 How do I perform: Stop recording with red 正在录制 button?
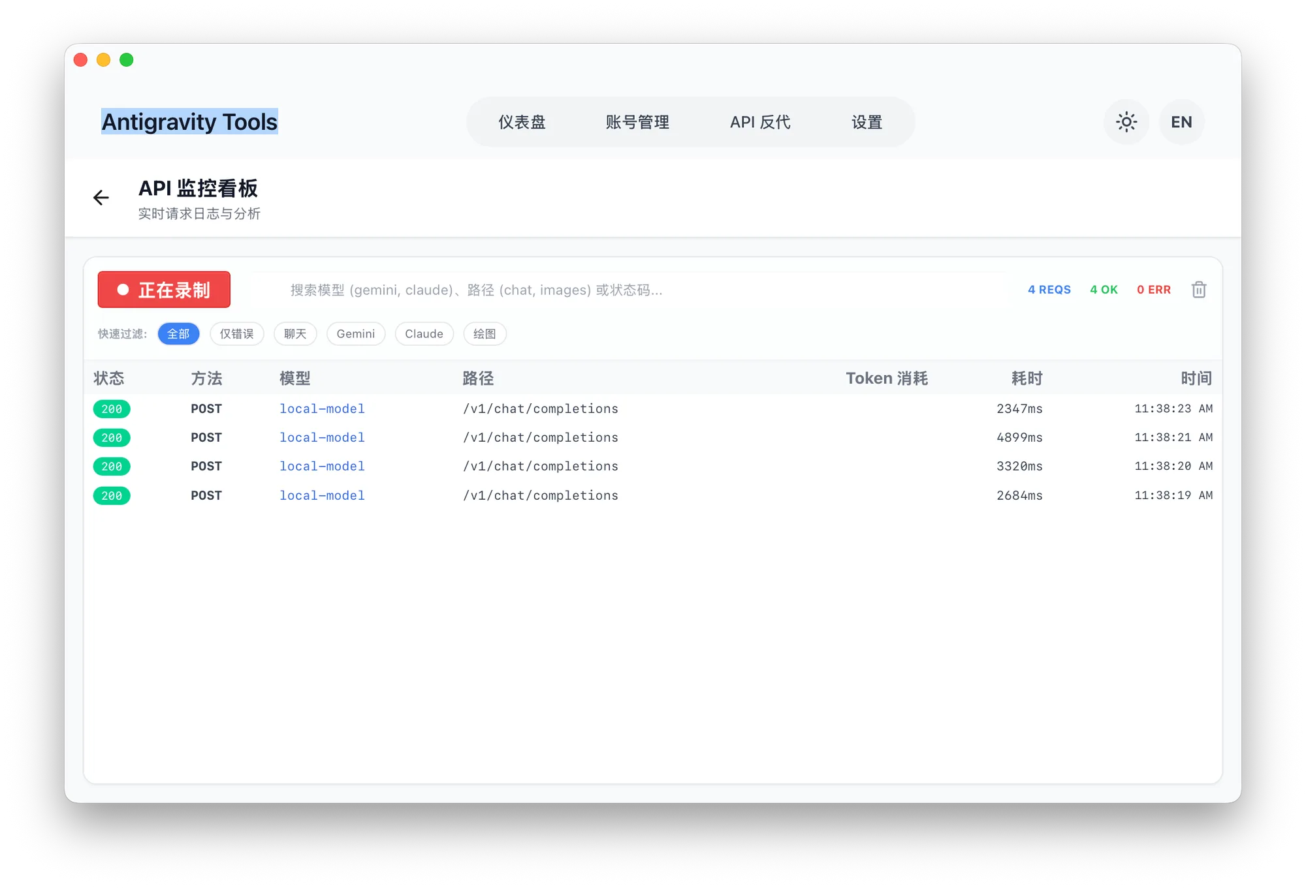(164, 290)
